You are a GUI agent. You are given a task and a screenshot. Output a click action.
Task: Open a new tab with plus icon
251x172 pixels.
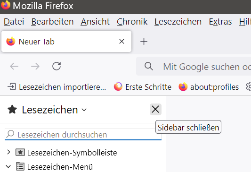point(144,42)
